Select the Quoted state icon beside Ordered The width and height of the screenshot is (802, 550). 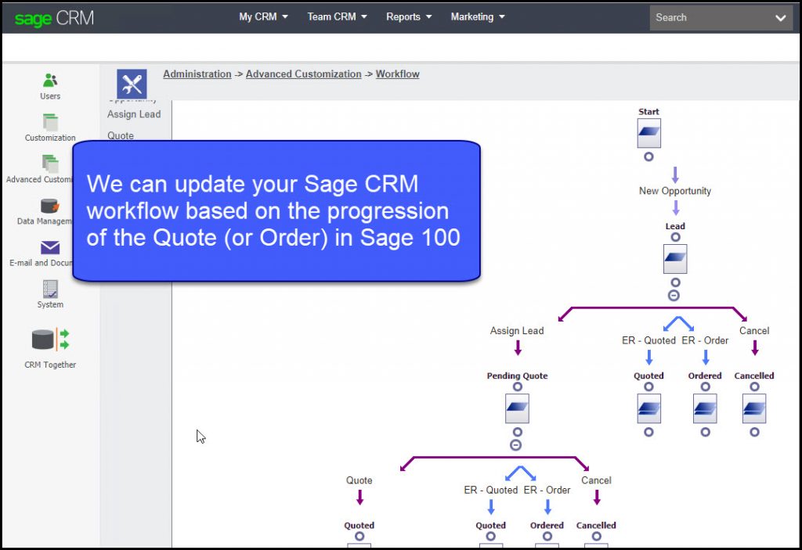[648, 408]
